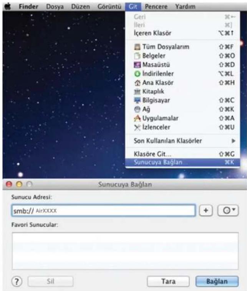Image resolution: width=247 pixels, height=291 pixels.
Task: Click the Favori Sunucular list box
Action: click(x=125, y=251)
